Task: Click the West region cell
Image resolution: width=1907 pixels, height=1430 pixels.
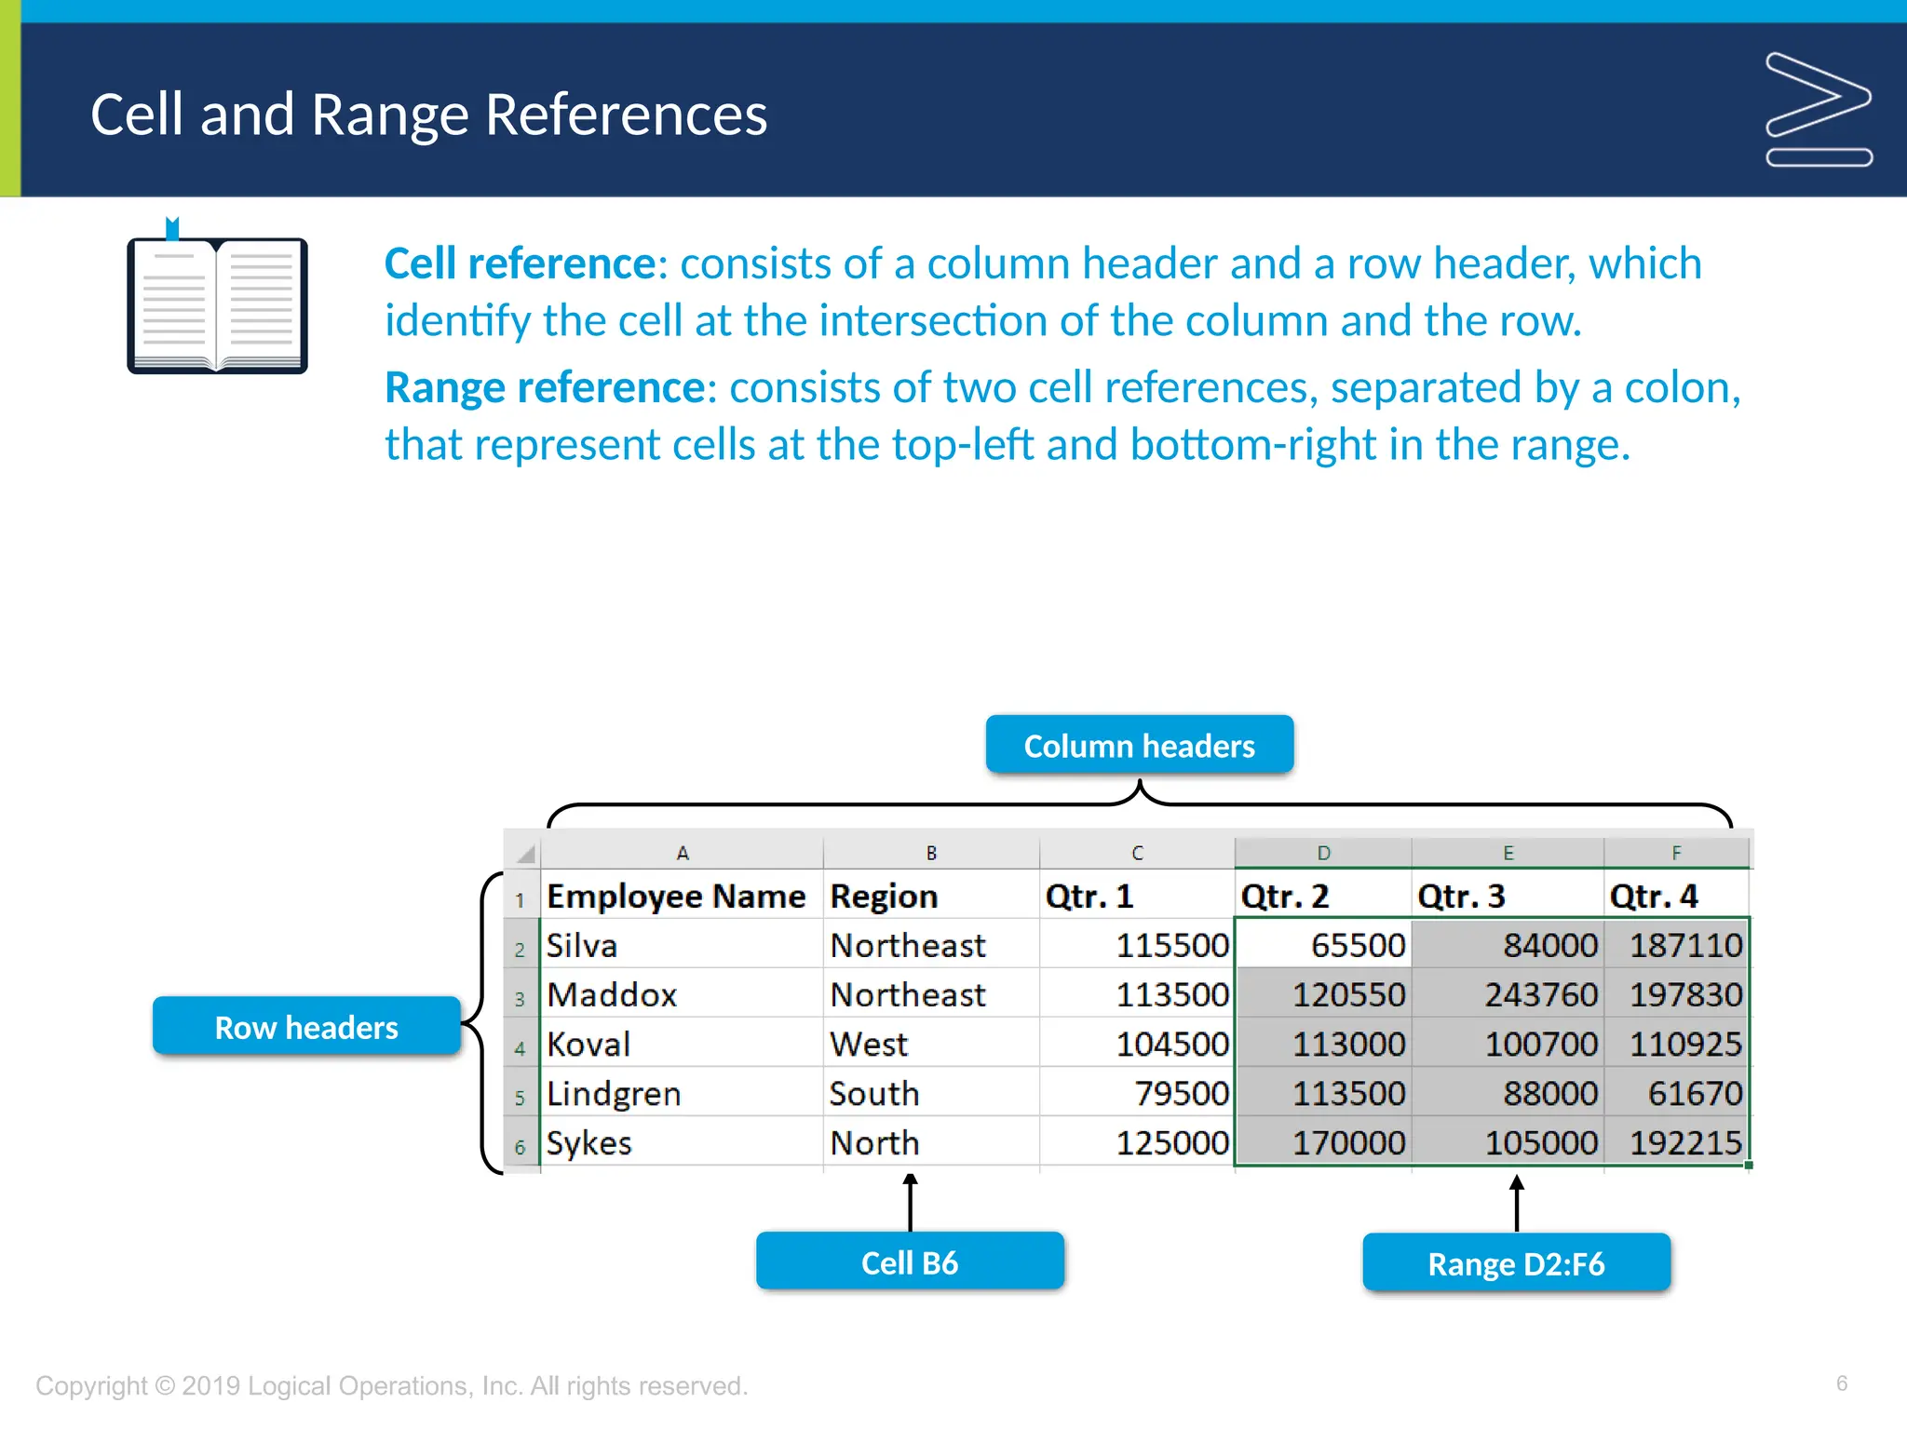Action: tap(931, 1043)
